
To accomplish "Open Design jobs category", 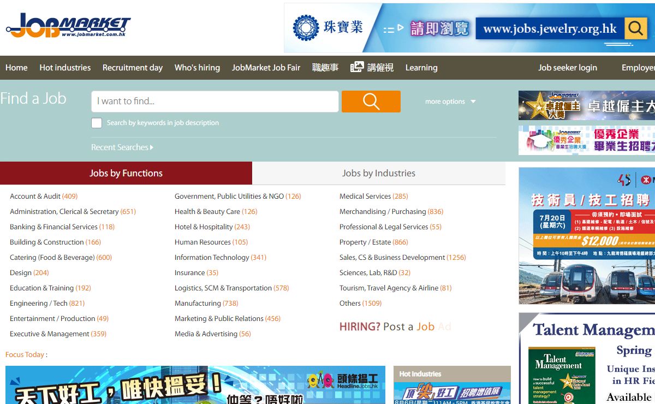I will pos(29,272).
